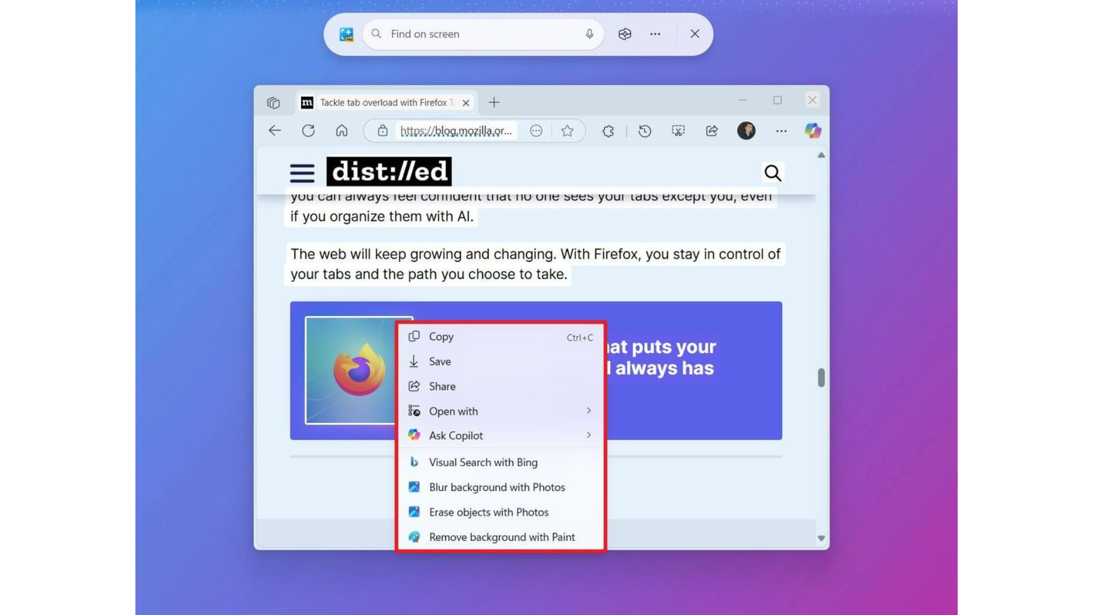Screen dimensions: 1093x615
Task: Expand the Open with submenu
Action: click(x=453, y=411)
